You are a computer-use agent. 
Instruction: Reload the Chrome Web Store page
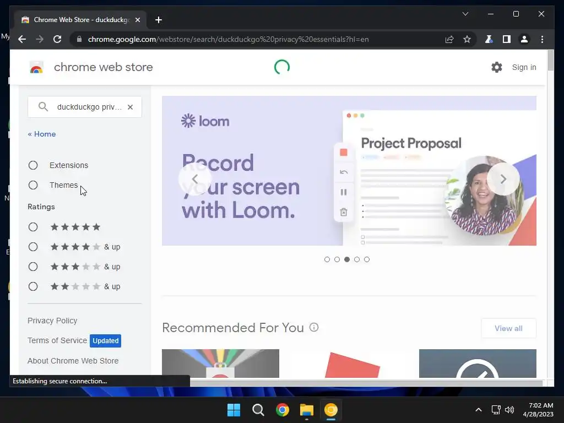tap(57, 39)
